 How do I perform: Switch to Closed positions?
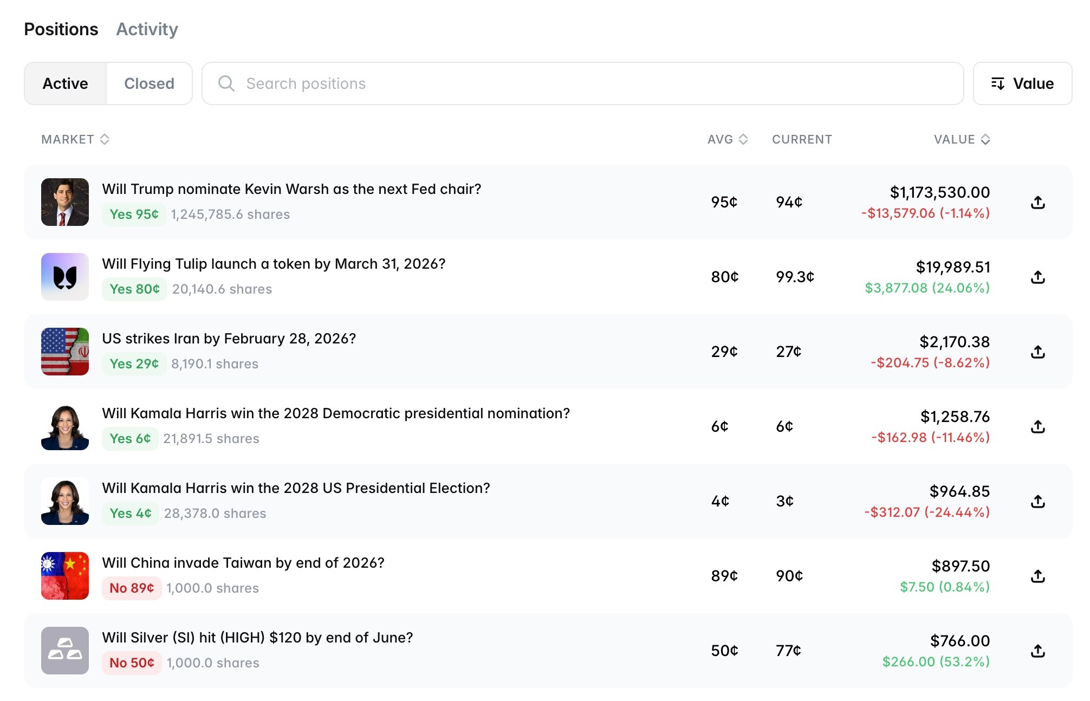[x=149, y=83]
